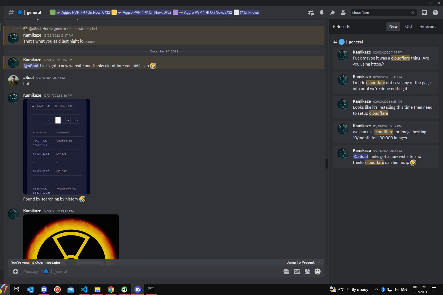Click the channel hash icon in header

(x=11, y=13)
